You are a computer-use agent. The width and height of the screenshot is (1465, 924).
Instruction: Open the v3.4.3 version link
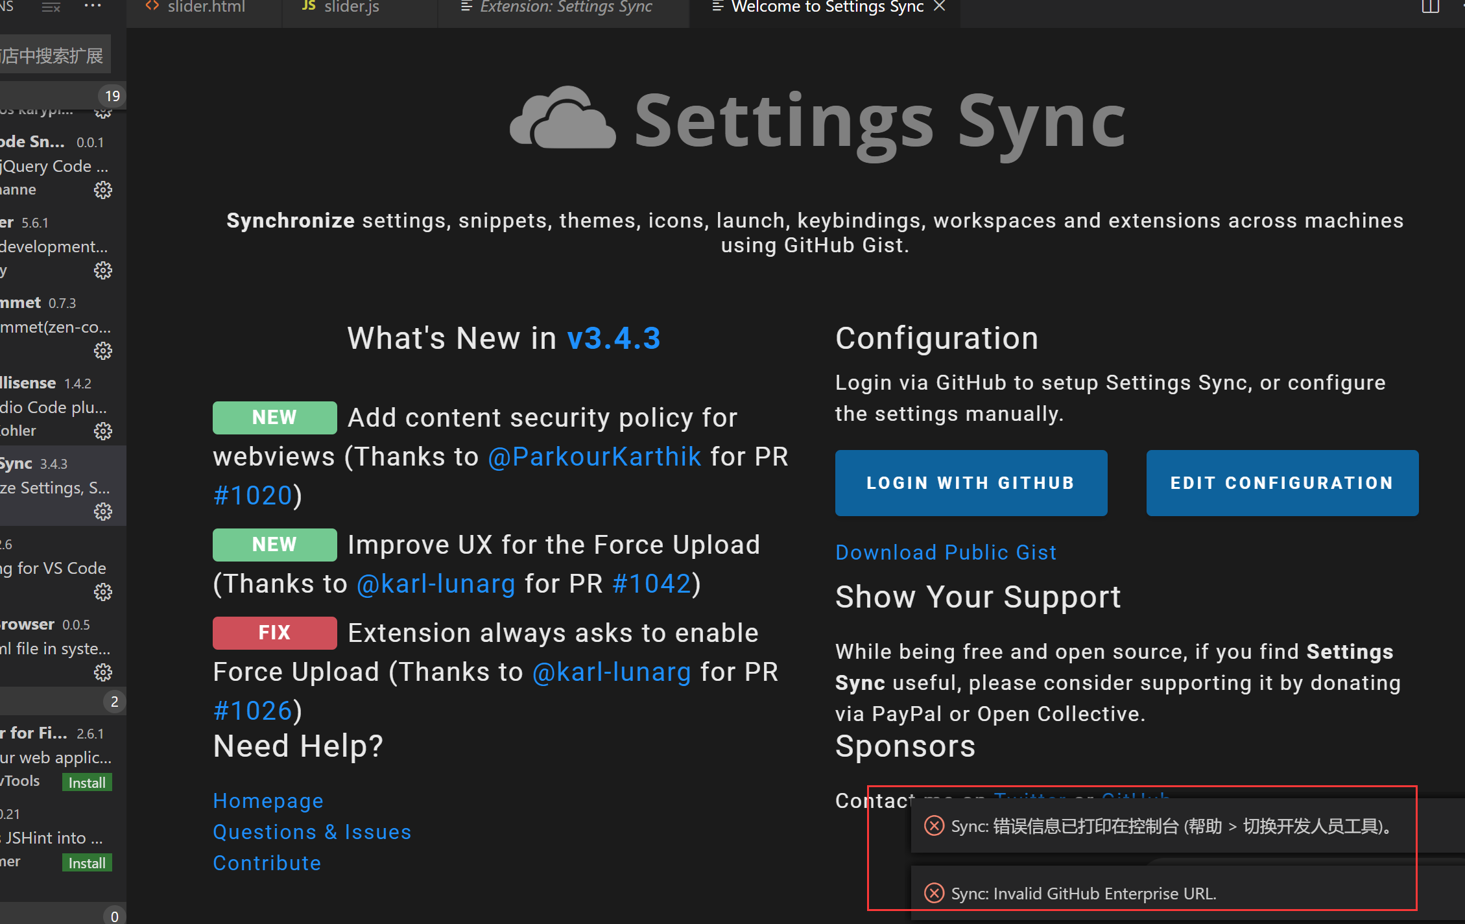click(613, 338)
